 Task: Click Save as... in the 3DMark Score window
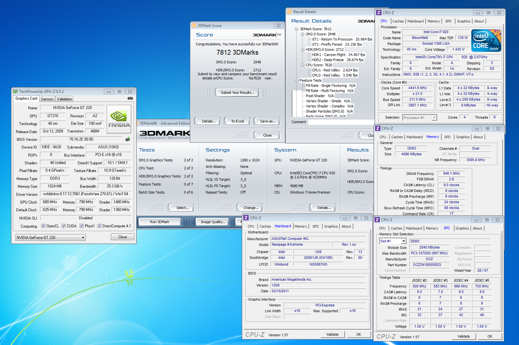pyautogui.click(x=268, y=121)
